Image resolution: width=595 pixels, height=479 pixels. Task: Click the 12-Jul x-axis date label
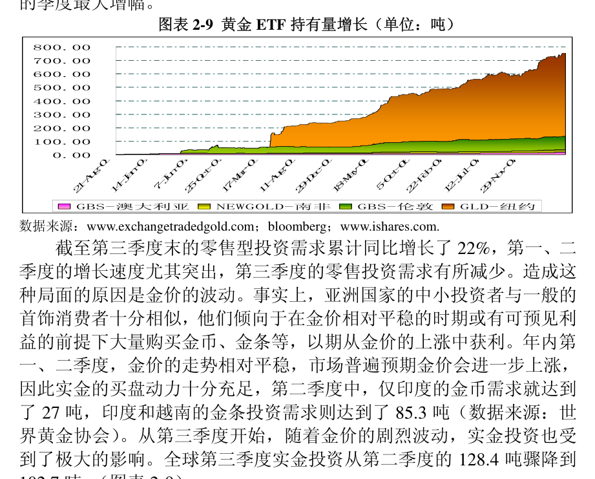click(x=463, y=175)
